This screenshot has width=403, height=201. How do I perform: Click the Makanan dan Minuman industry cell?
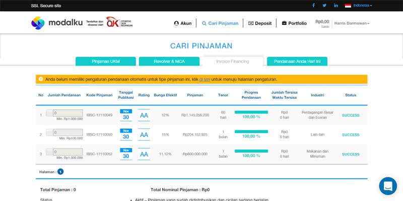pos(317,154)
